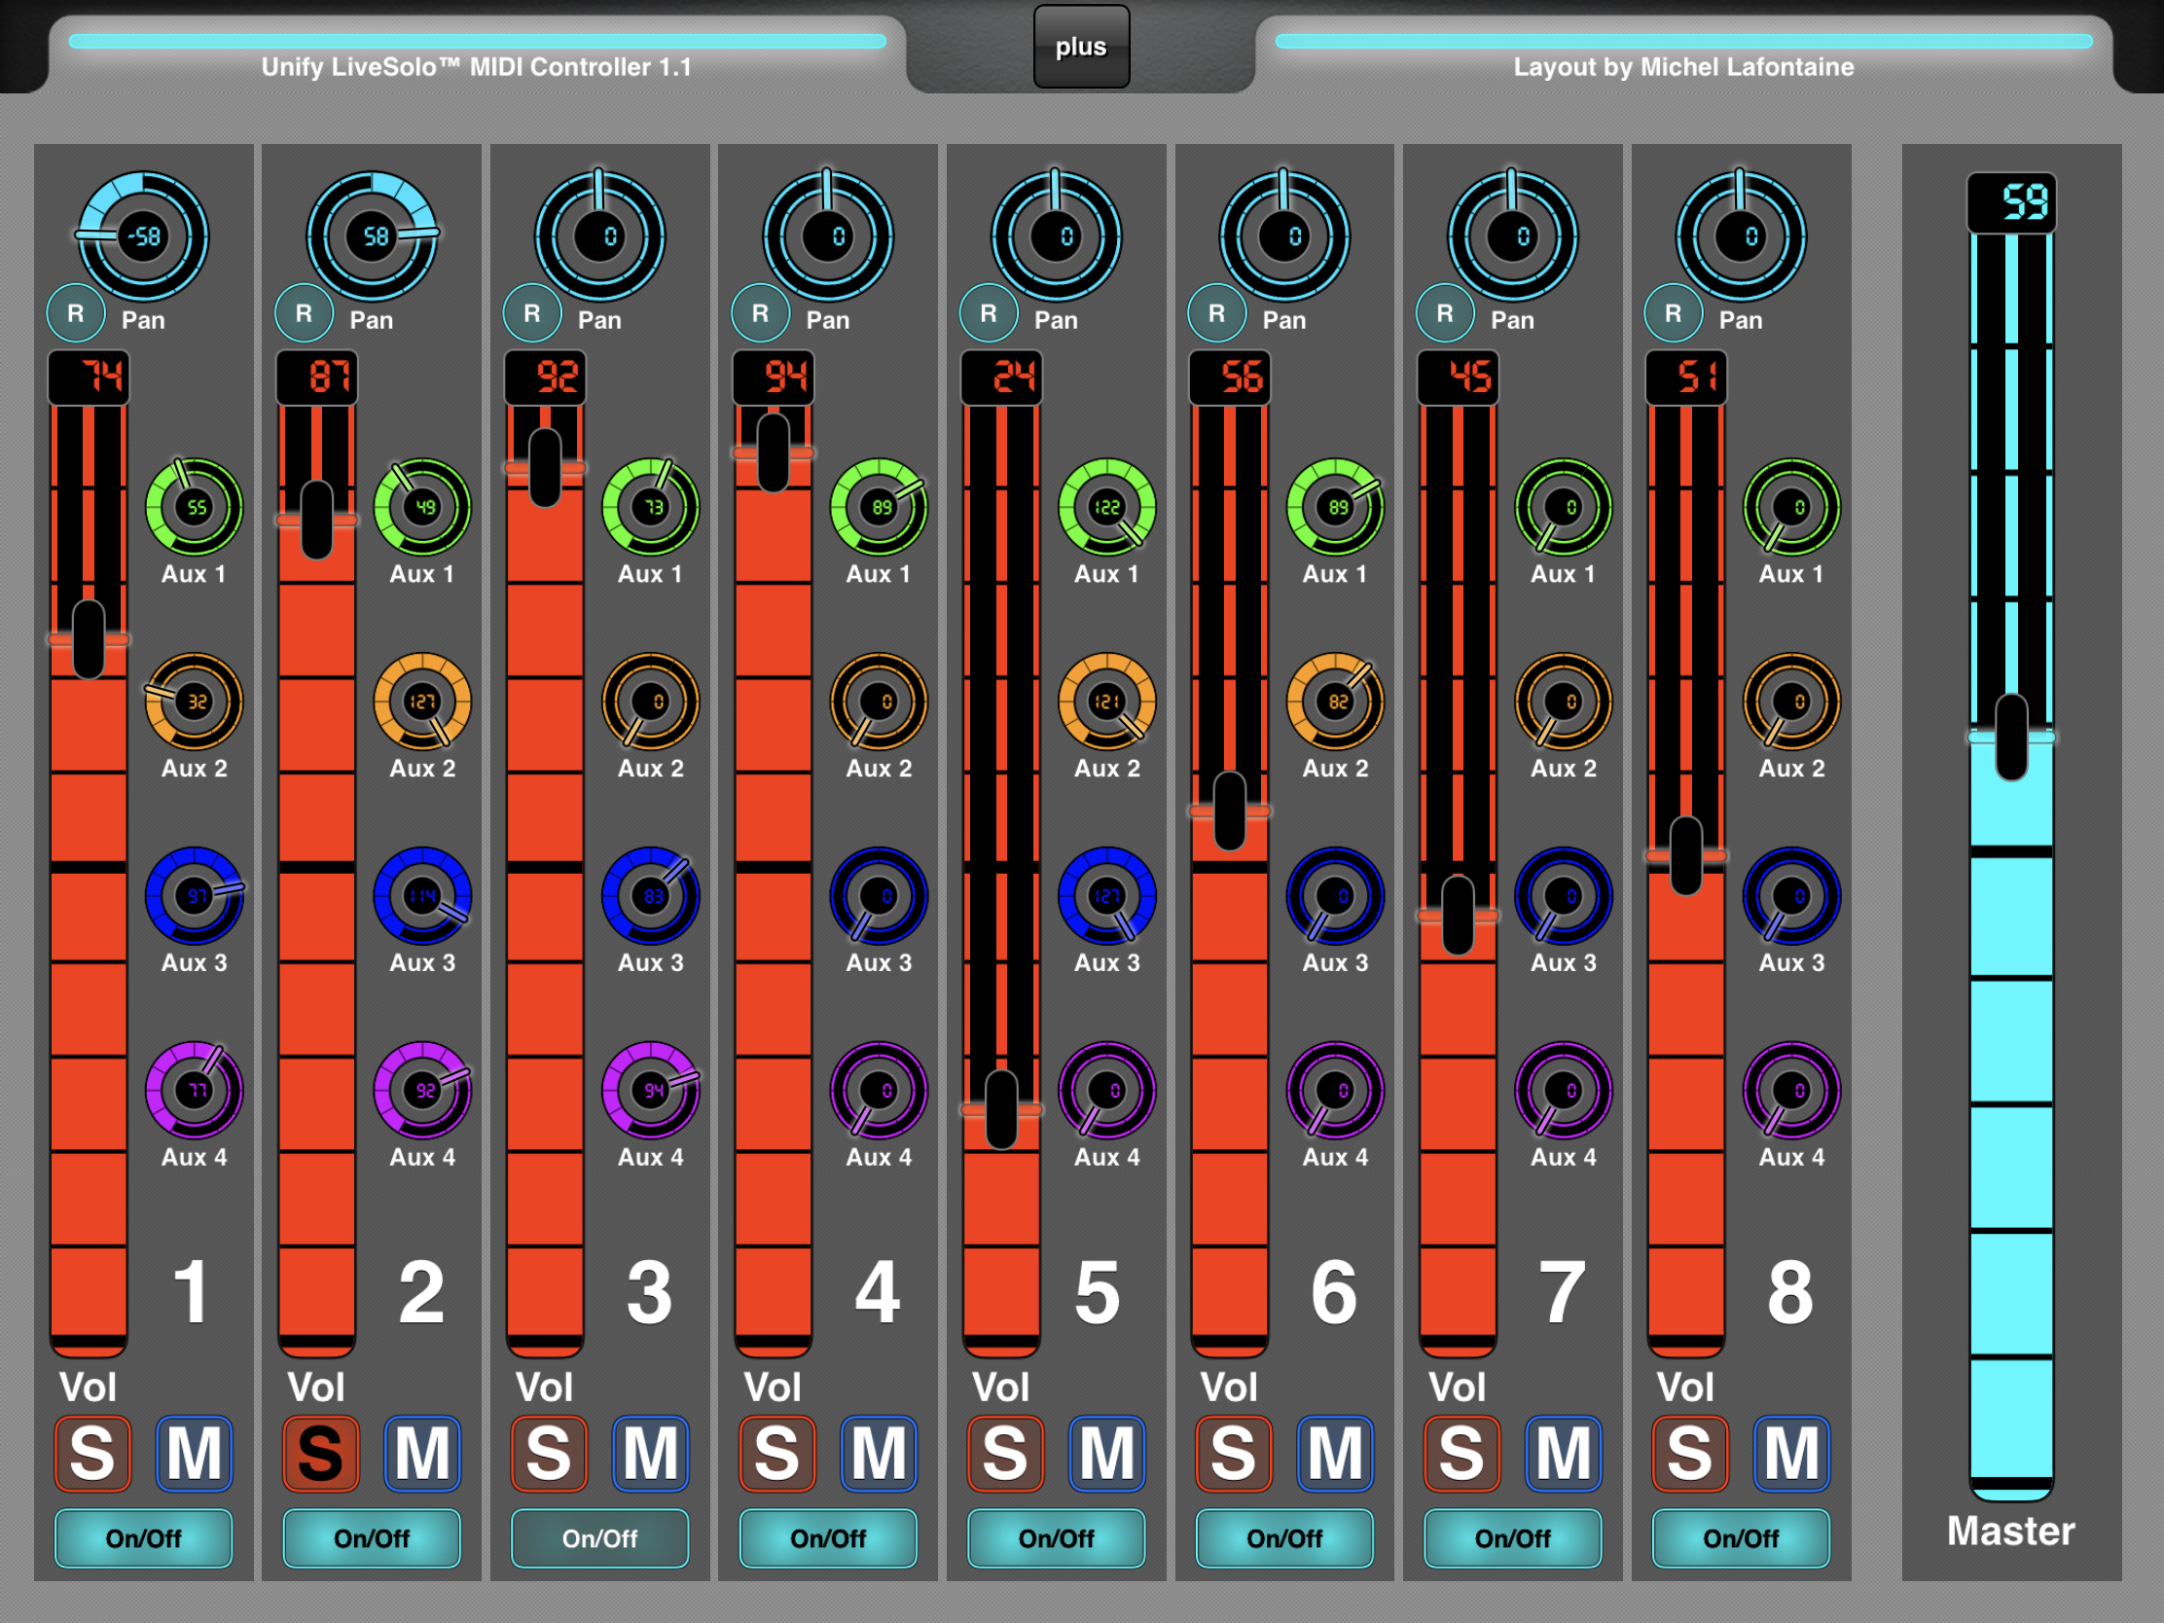Click channel 8 Aux 3 knob
The width and height of the screenshot is (2164, 1623).
point(1792,896)
